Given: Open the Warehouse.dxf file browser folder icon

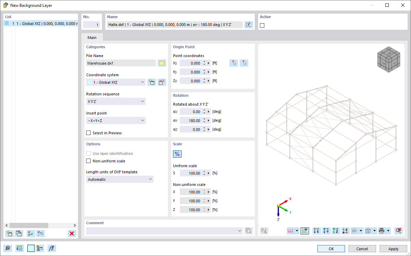Looking at the screenshot, I should pyautogui.click(x=162, y=63).
